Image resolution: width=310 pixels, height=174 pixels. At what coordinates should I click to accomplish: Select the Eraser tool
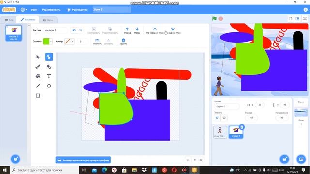tap(49, 67)
